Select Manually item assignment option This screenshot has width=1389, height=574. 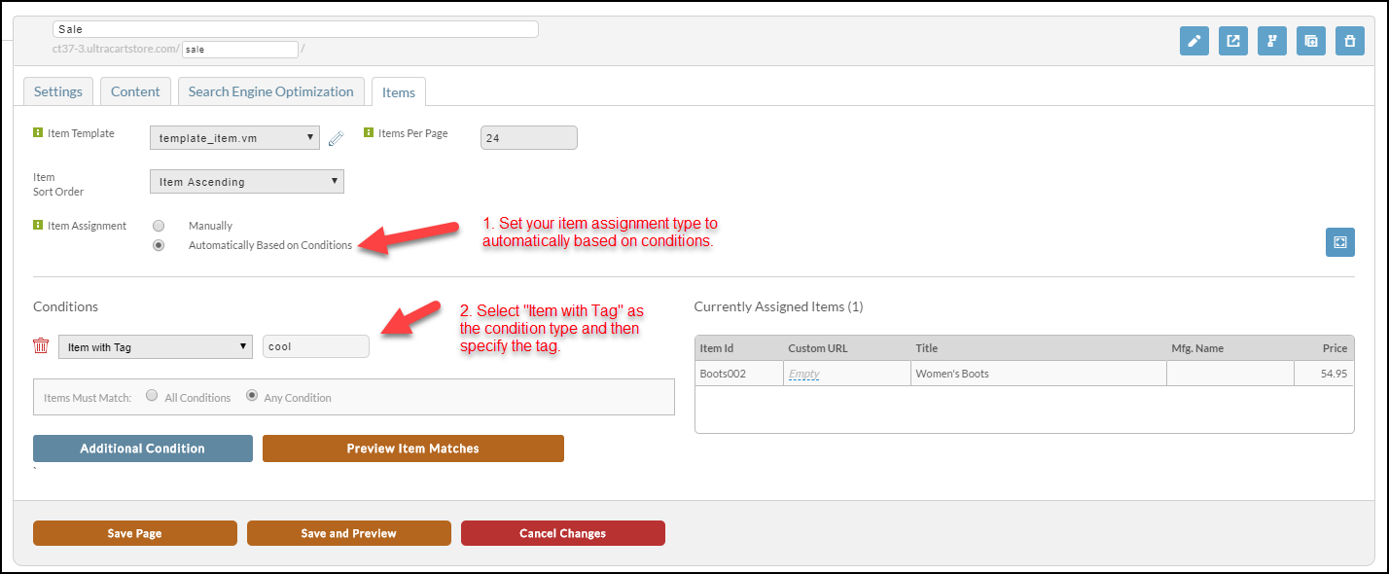coord(159,226)
